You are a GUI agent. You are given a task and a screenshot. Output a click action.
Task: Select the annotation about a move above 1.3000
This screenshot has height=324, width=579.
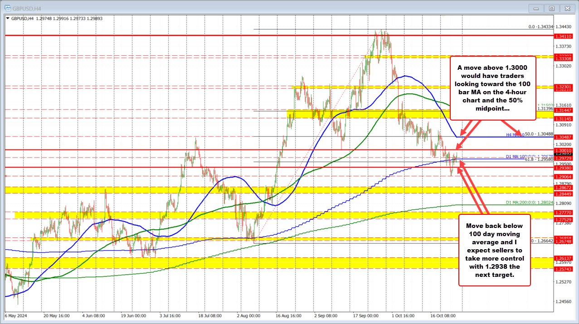click(493, 88)
